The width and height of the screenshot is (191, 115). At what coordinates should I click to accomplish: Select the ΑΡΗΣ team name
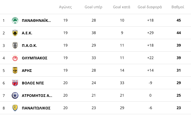[x=27, y=71]
